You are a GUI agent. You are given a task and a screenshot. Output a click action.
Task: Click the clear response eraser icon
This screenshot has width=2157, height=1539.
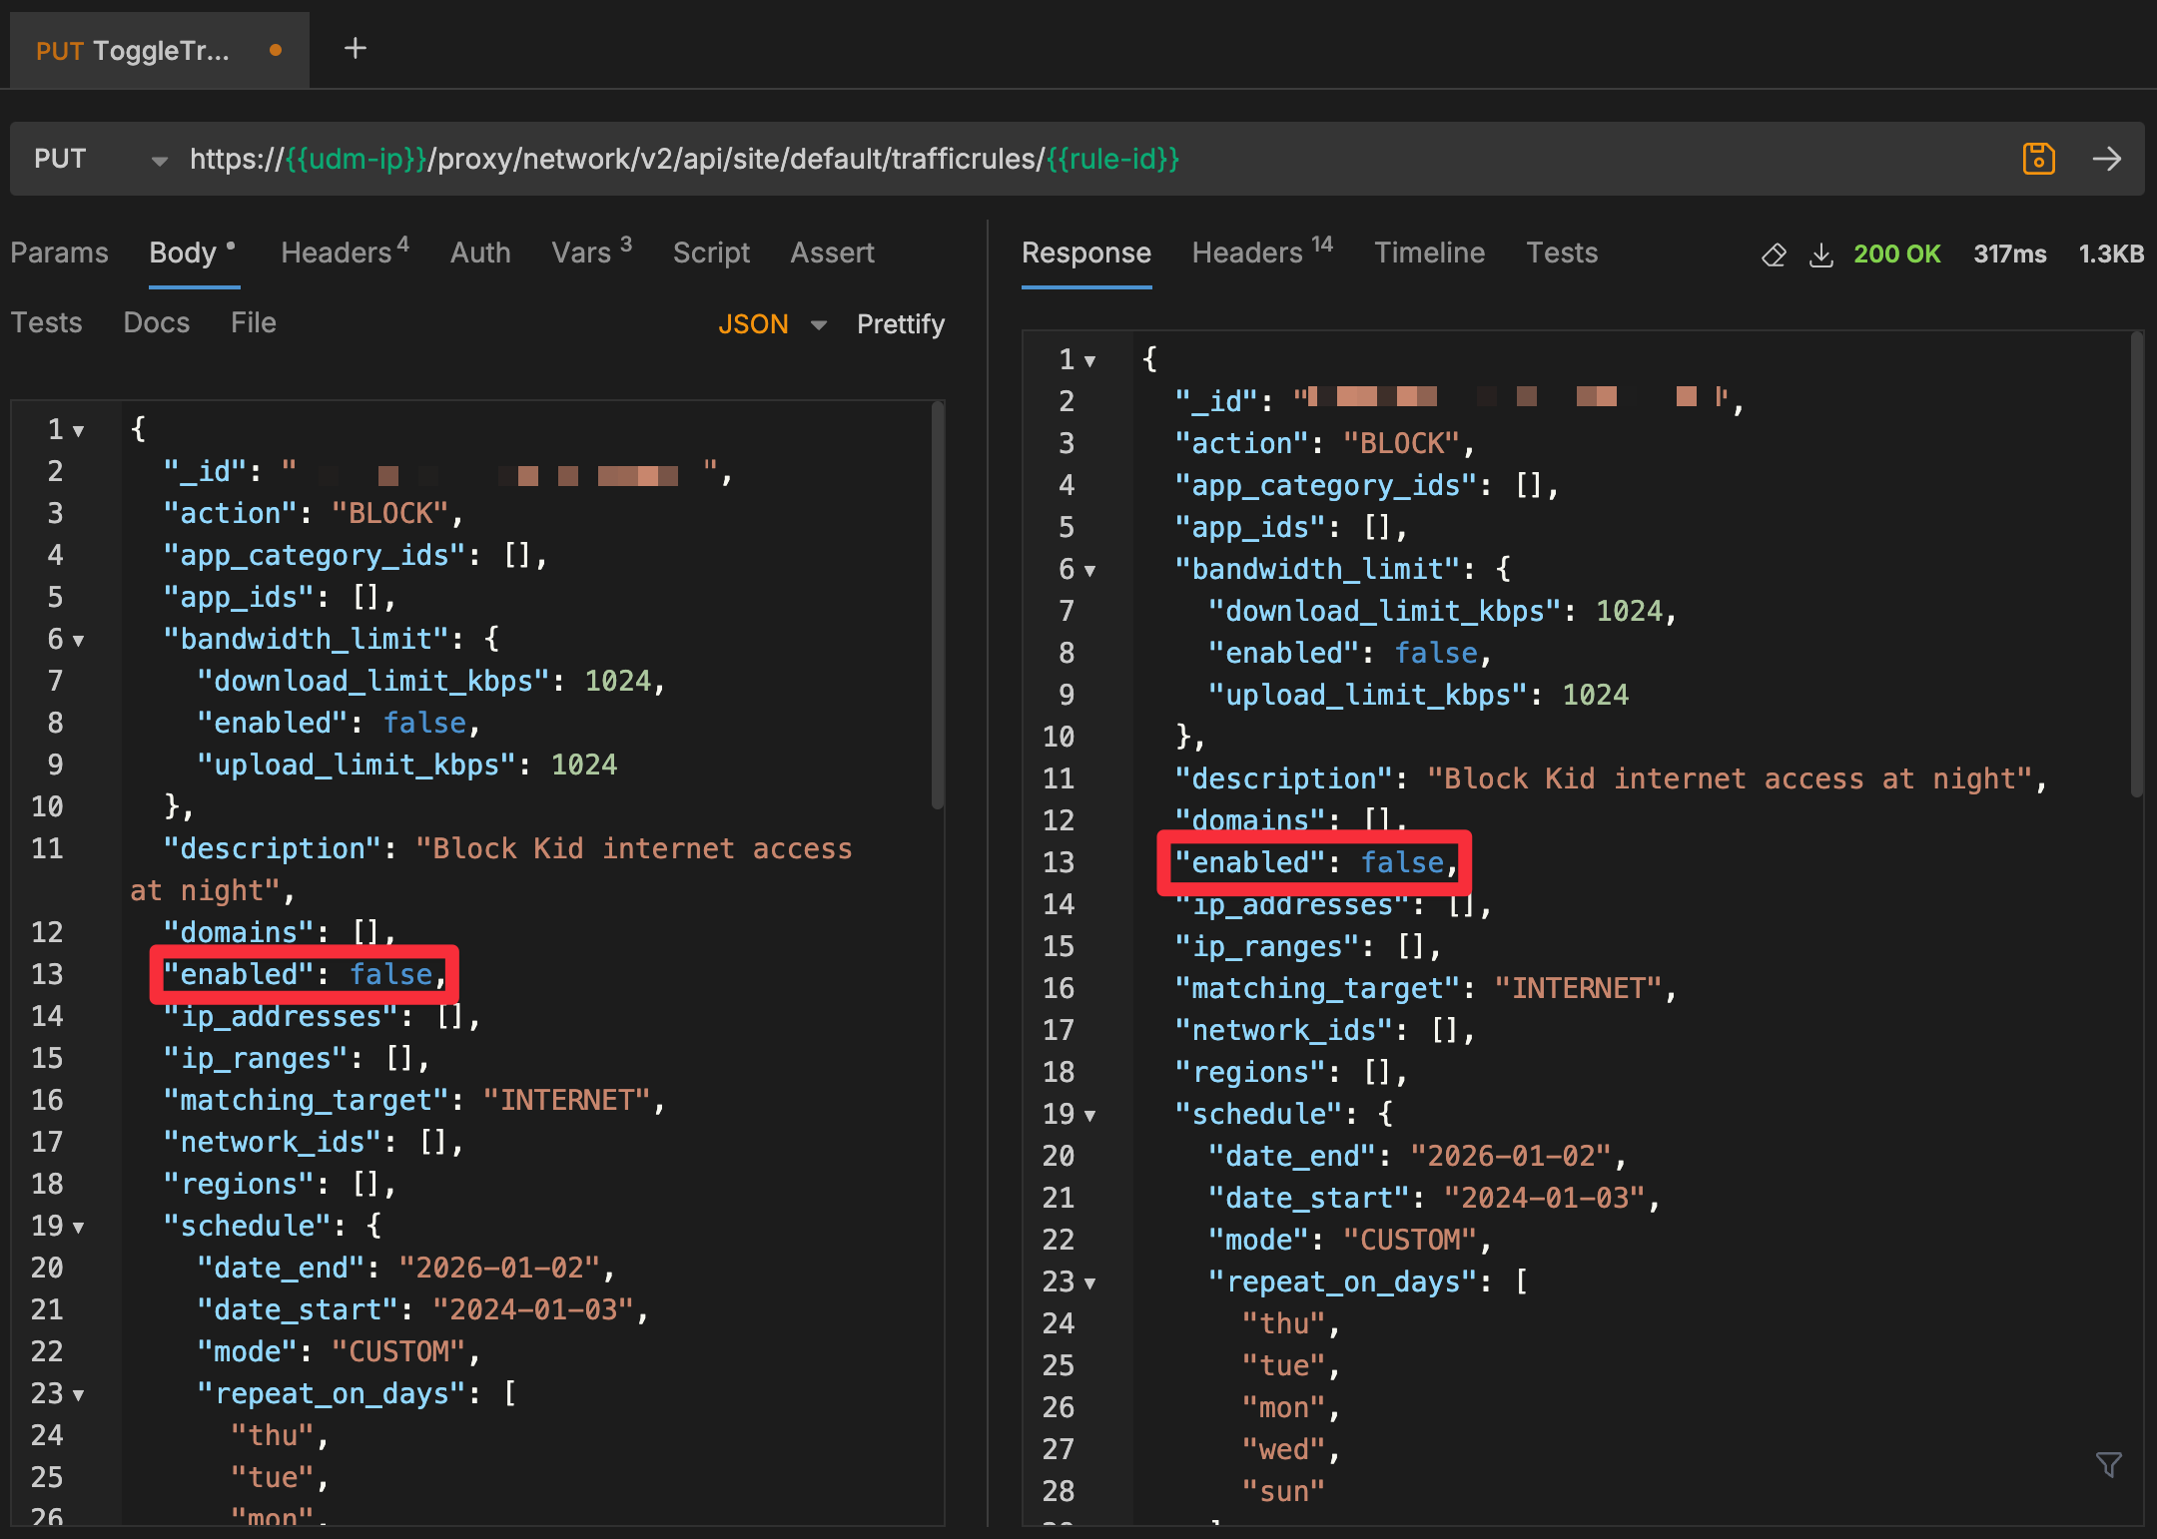pos(1774,255)
